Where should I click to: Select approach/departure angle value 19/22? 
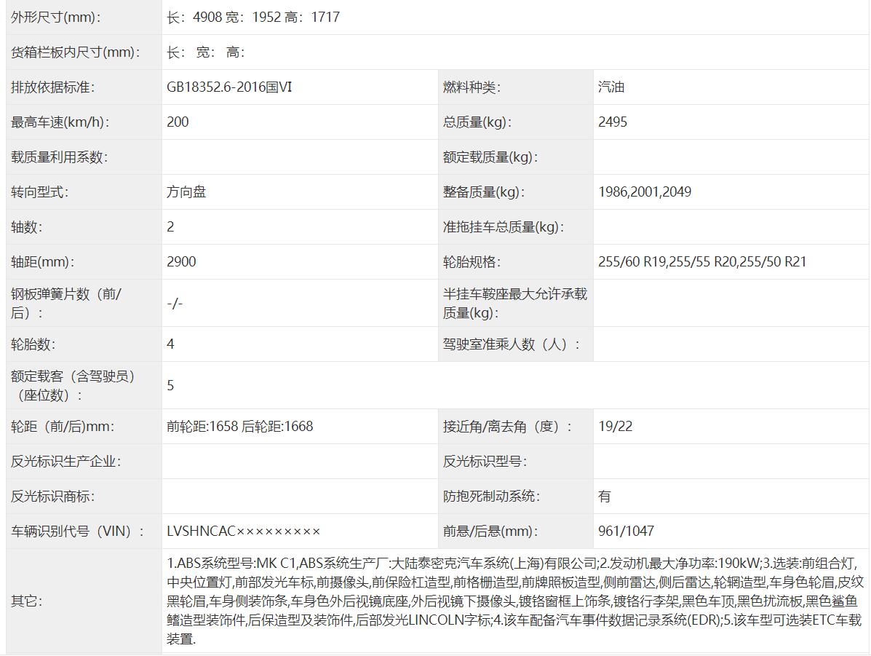click(616, 427)
